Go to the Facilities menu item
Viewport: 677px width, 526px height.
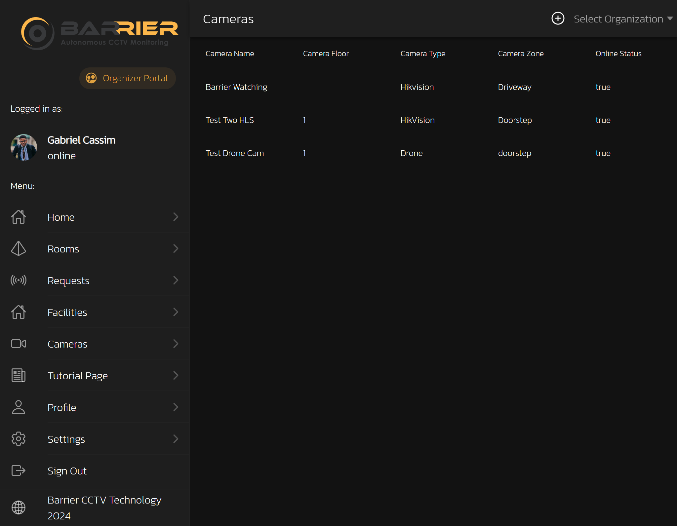(x=67, y=312)
